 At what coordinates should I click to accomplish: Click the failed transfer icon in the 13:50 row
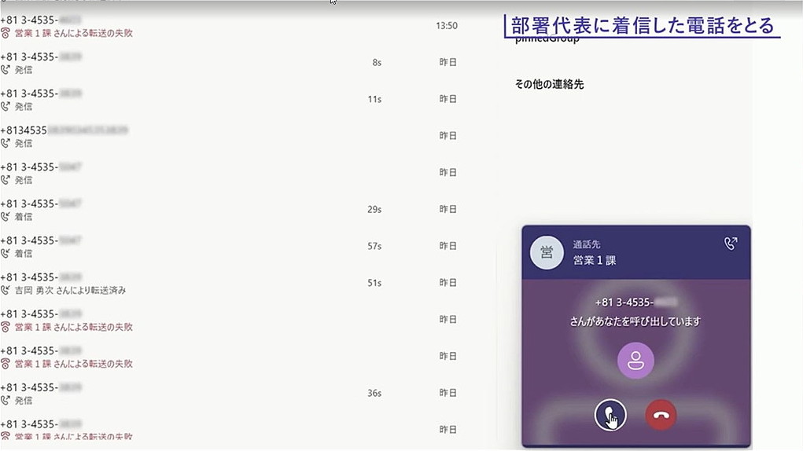6,33
